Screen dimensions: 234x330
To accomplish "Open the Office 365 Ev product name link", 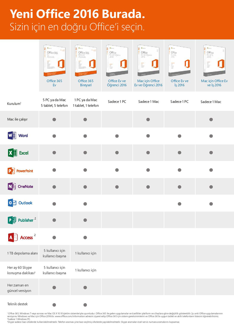I will point(54,83).
